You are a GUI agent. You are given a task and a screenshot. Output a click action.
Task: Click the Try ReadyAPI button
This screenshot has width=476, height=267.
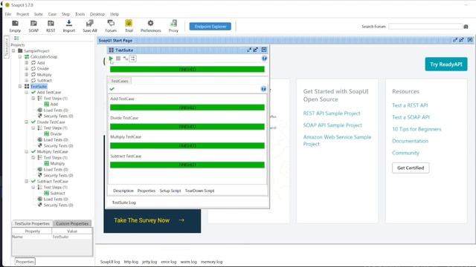coord(446,65)
